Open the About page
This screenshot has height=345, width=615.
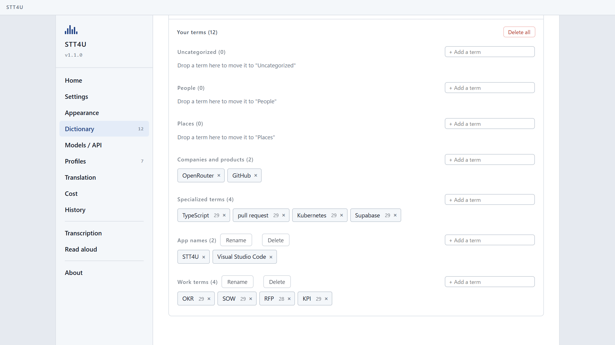pyautogui.click(x=104, y=273)
